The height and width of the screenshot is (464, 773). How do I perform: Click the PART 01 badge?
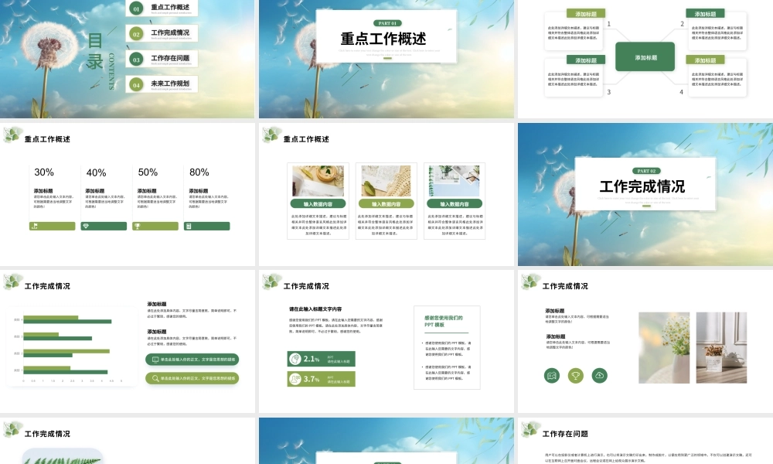click(387, 23)
